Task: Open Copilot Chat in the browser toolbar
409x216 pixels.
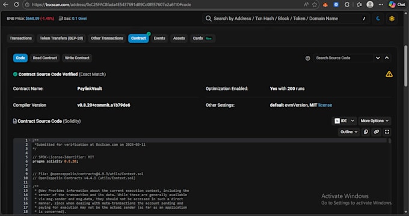Action: (x=396, y=4)
